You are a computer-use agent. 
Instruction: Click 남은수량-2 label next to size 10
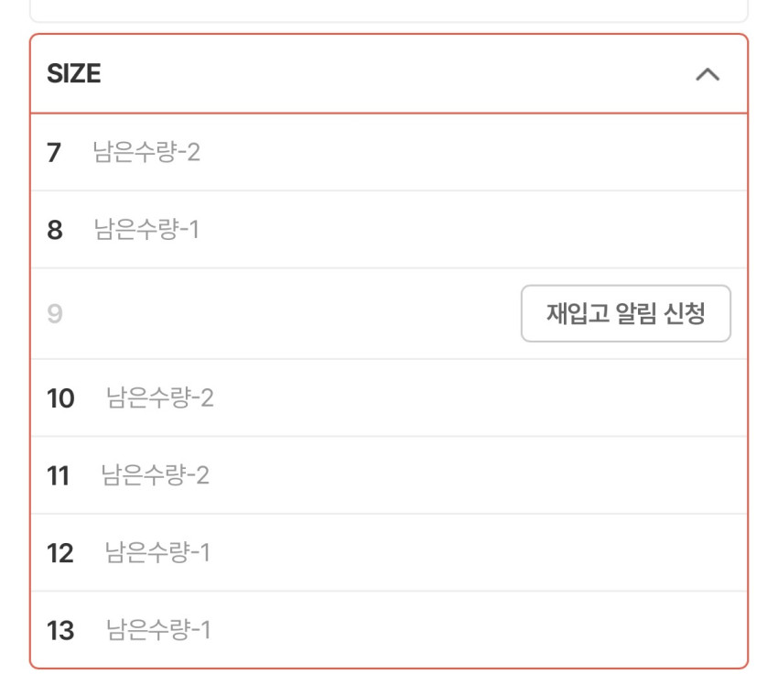pyautogui.click(x=160, y=398)
